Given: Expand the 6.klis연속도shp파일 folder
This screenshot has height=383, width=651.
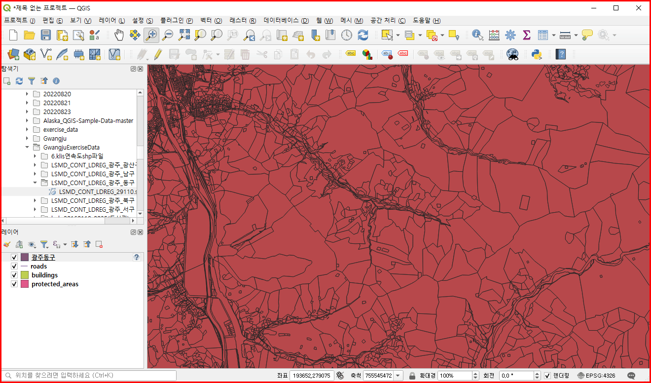Looking at the screenshot, I should (x=35, y=156).
